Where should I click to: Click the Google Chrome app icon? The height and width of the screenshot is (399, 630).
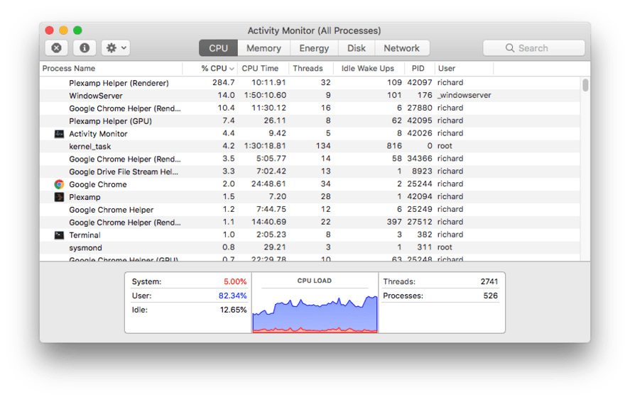click(x=59, y=184)
